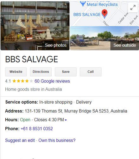
Task: Save BBS Salvage to your list
Action: point(66,72)
